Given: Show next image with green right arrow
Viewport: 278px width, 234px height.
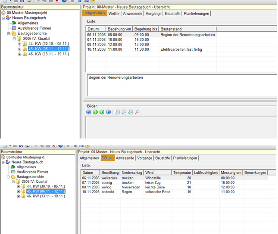Looking at the screenshot, I should point(102,112).
